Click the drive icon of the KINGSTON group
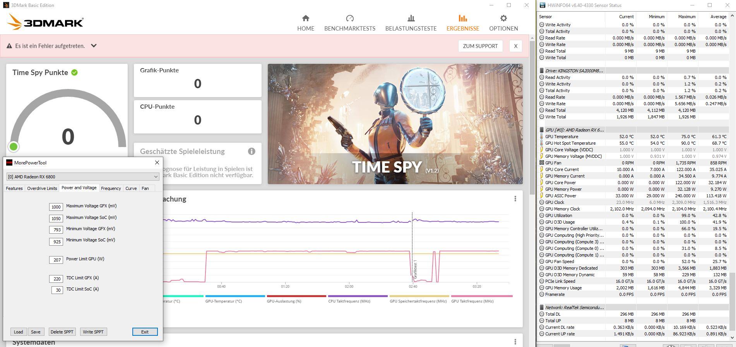Viewport: 736px width, 347px height. [x=542, y=71]
